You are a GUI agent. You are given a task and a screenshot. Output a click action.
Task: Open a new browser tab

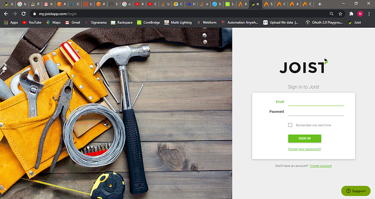click(x=320, y=4)
